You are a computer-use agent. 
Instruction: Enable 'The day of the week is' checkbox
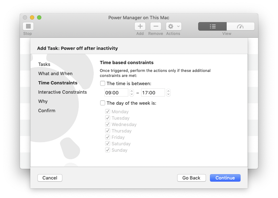[x=103, y=103]
